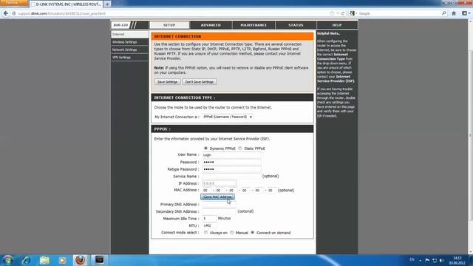Open Action Center flag tray icon
The image size is (473, 266).
point(427,260)
